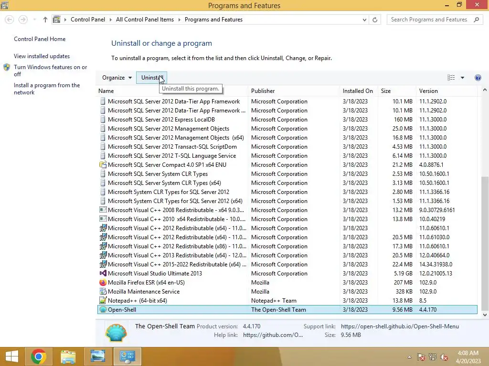Screen dimensions: 489x366
Task: Select Microsoft System CLR Types for SQL Server 2012 (x64)
Action: coord(287,201)
